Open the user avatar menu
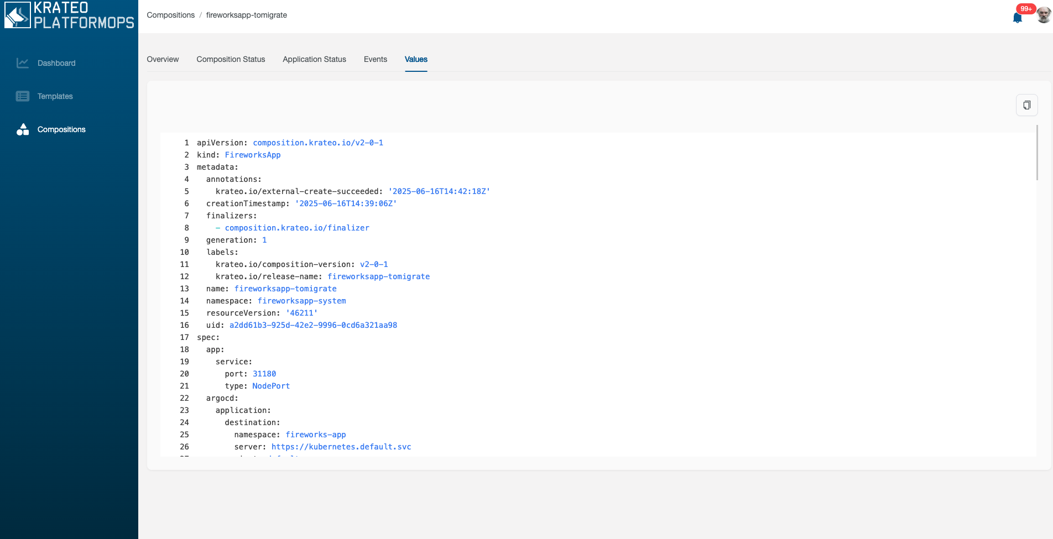The image size is (1053, 539). [x=1043, y=15]
